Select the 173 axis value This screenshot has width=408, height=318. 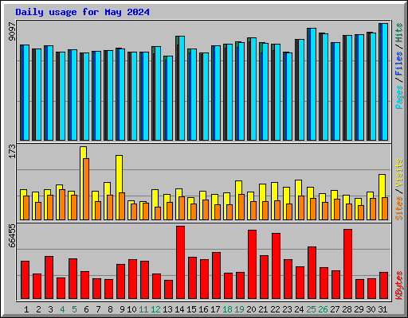12,152
